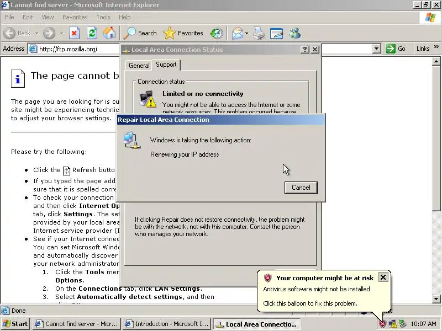Click the red security shield tray icon
Screen dimensions: 442x331
click(382, 324)
